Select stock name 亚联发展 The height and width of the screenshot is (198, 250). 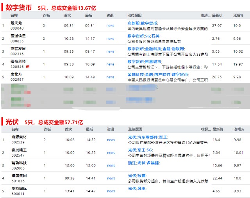[18, 49]
